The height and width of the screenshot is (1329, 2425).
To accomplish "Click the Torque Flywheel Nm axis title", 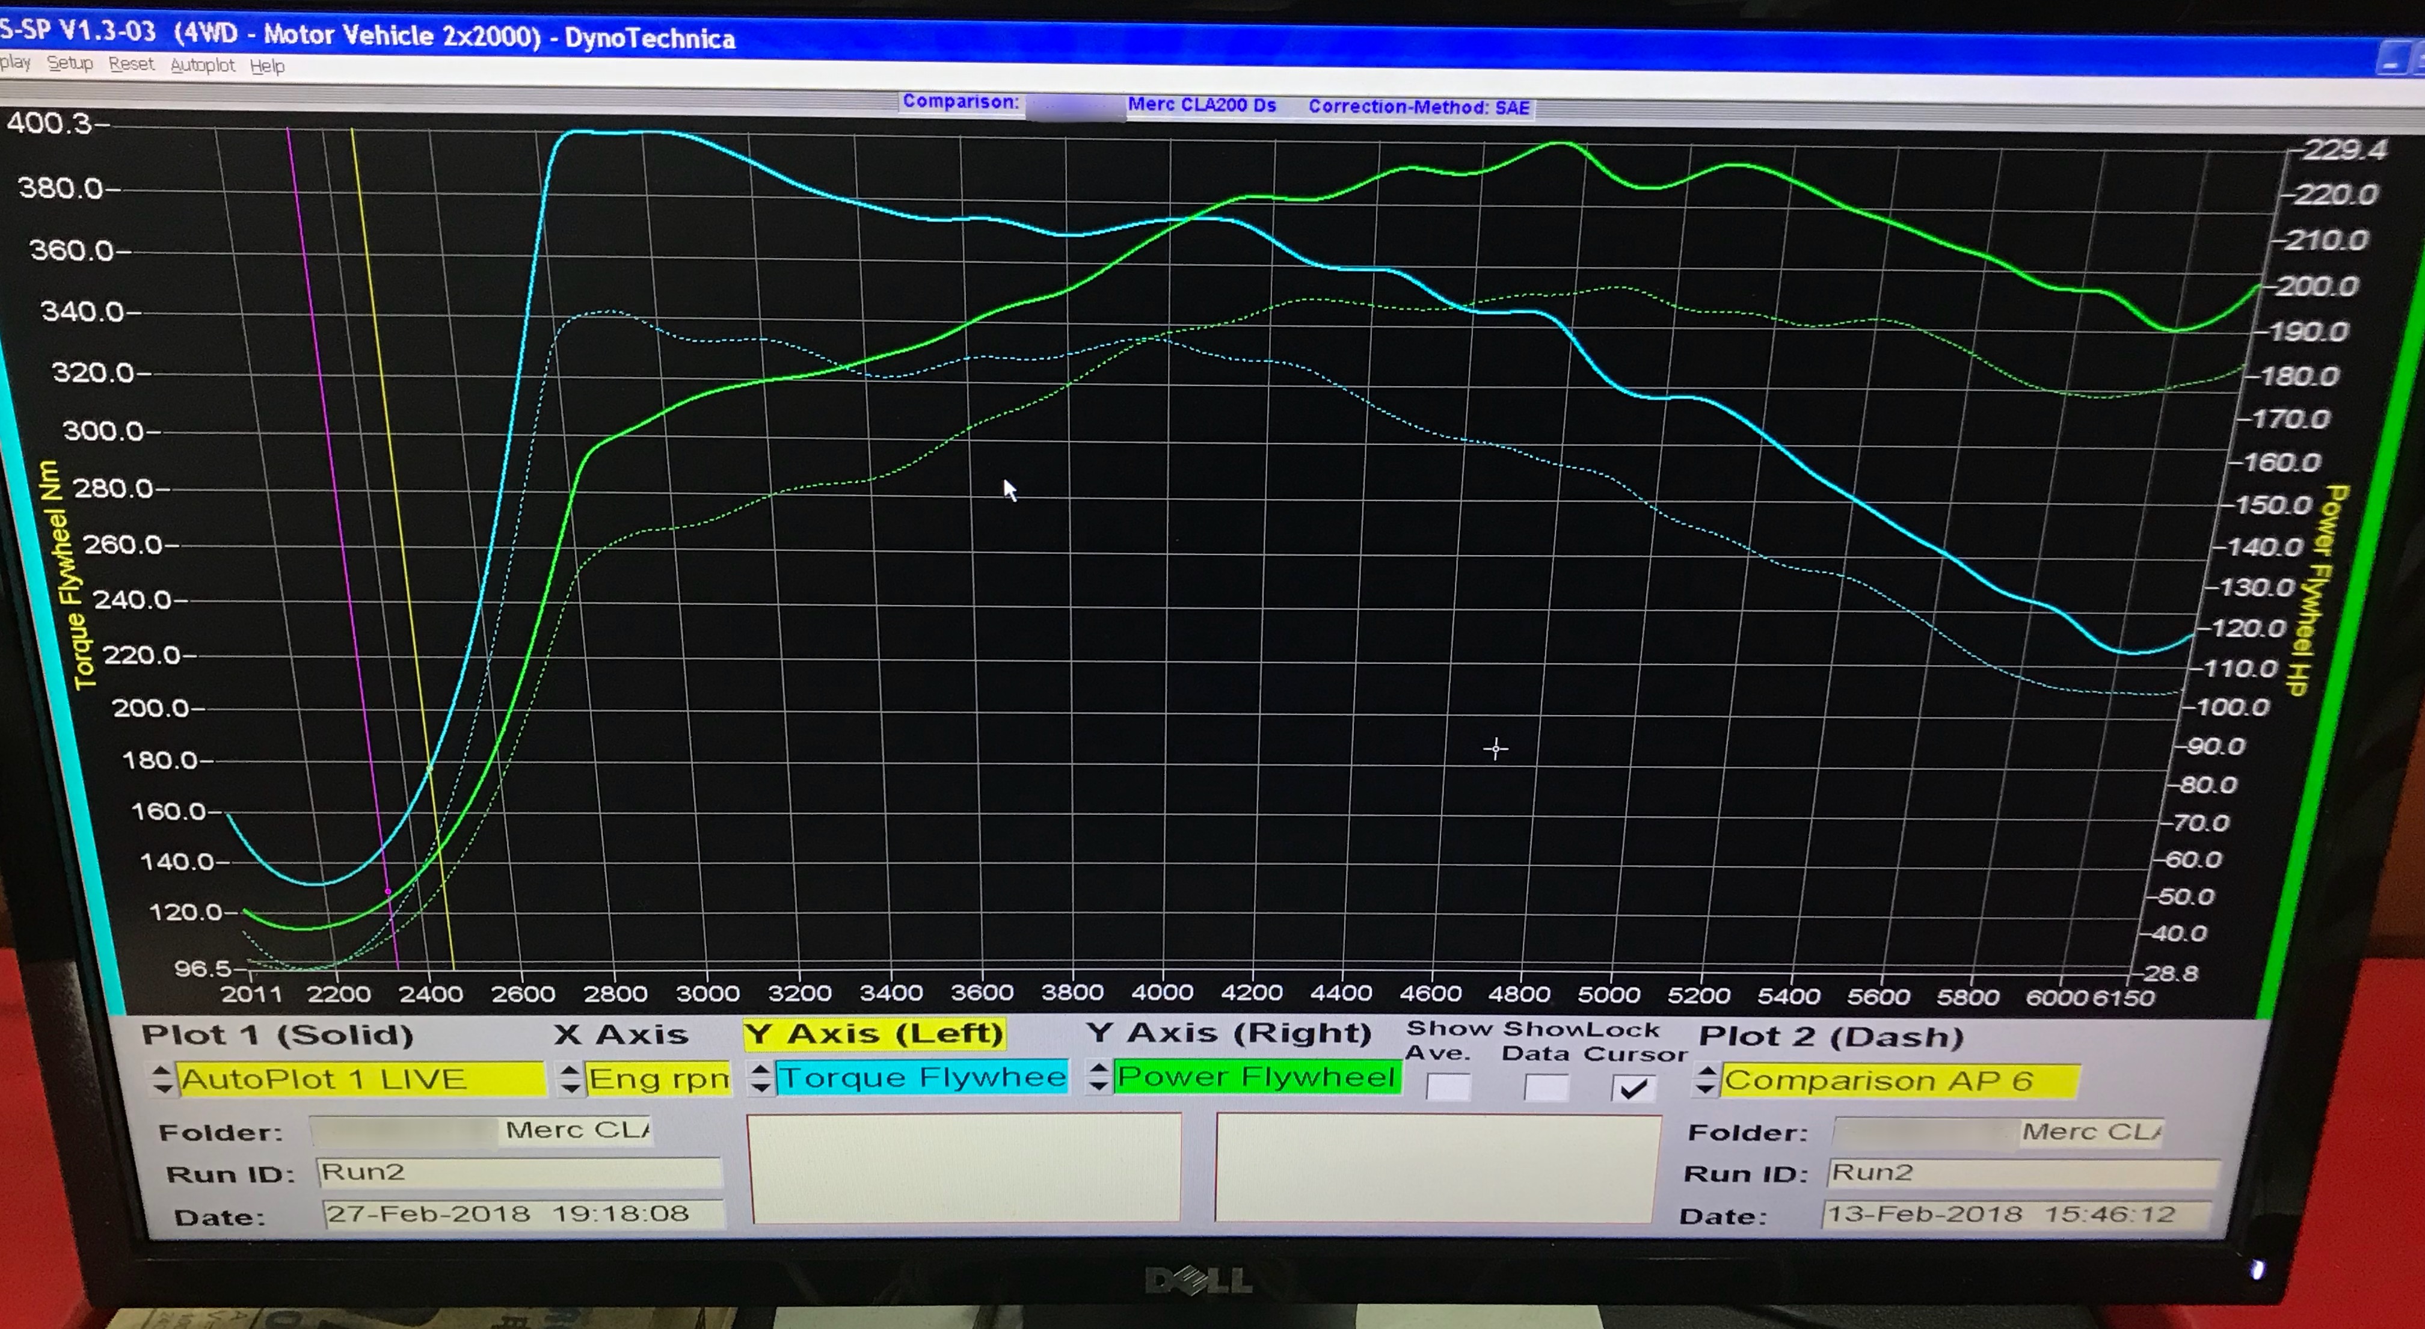I will pyautogui.click(x=68, y=575).
